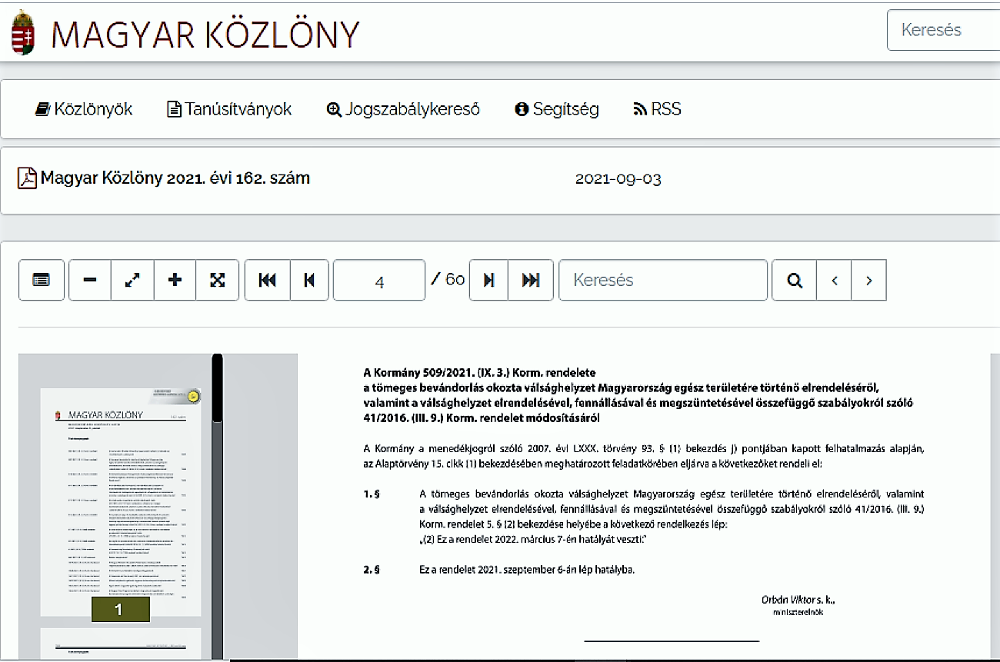The width and height of the screenshot is (1000, 662).
Task: Zoom out with the minus button
Action: coord(90,280)
